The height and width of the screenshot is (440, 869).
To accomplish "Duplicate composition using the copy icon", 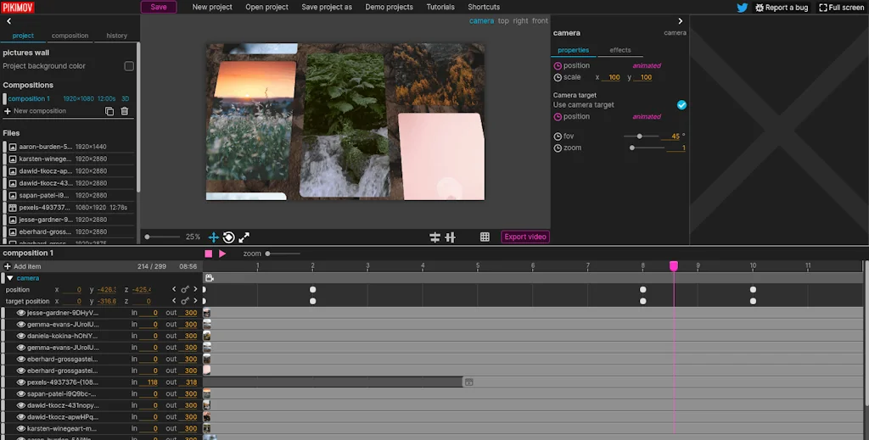I will 109,111.
